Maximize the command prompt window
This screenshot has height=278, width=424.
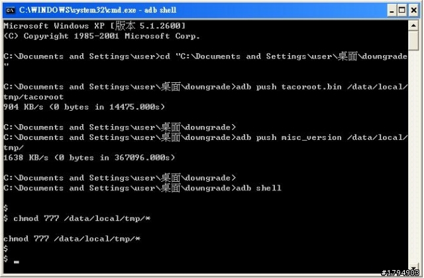(402, 11)
